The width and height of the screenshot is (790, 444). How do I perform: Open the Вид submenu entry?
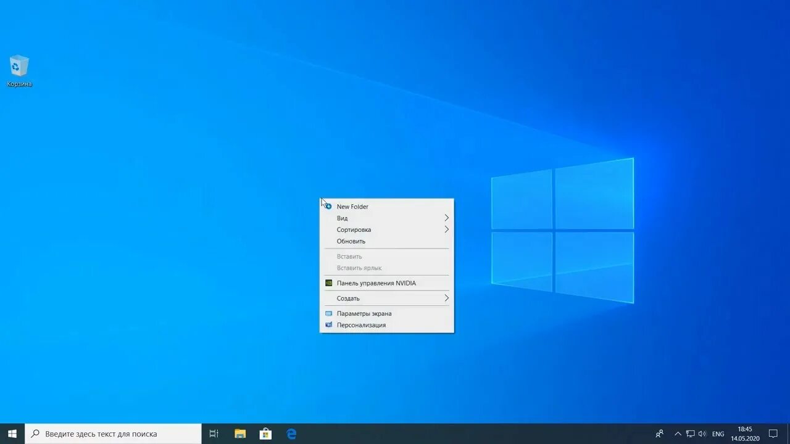(387, 218)
